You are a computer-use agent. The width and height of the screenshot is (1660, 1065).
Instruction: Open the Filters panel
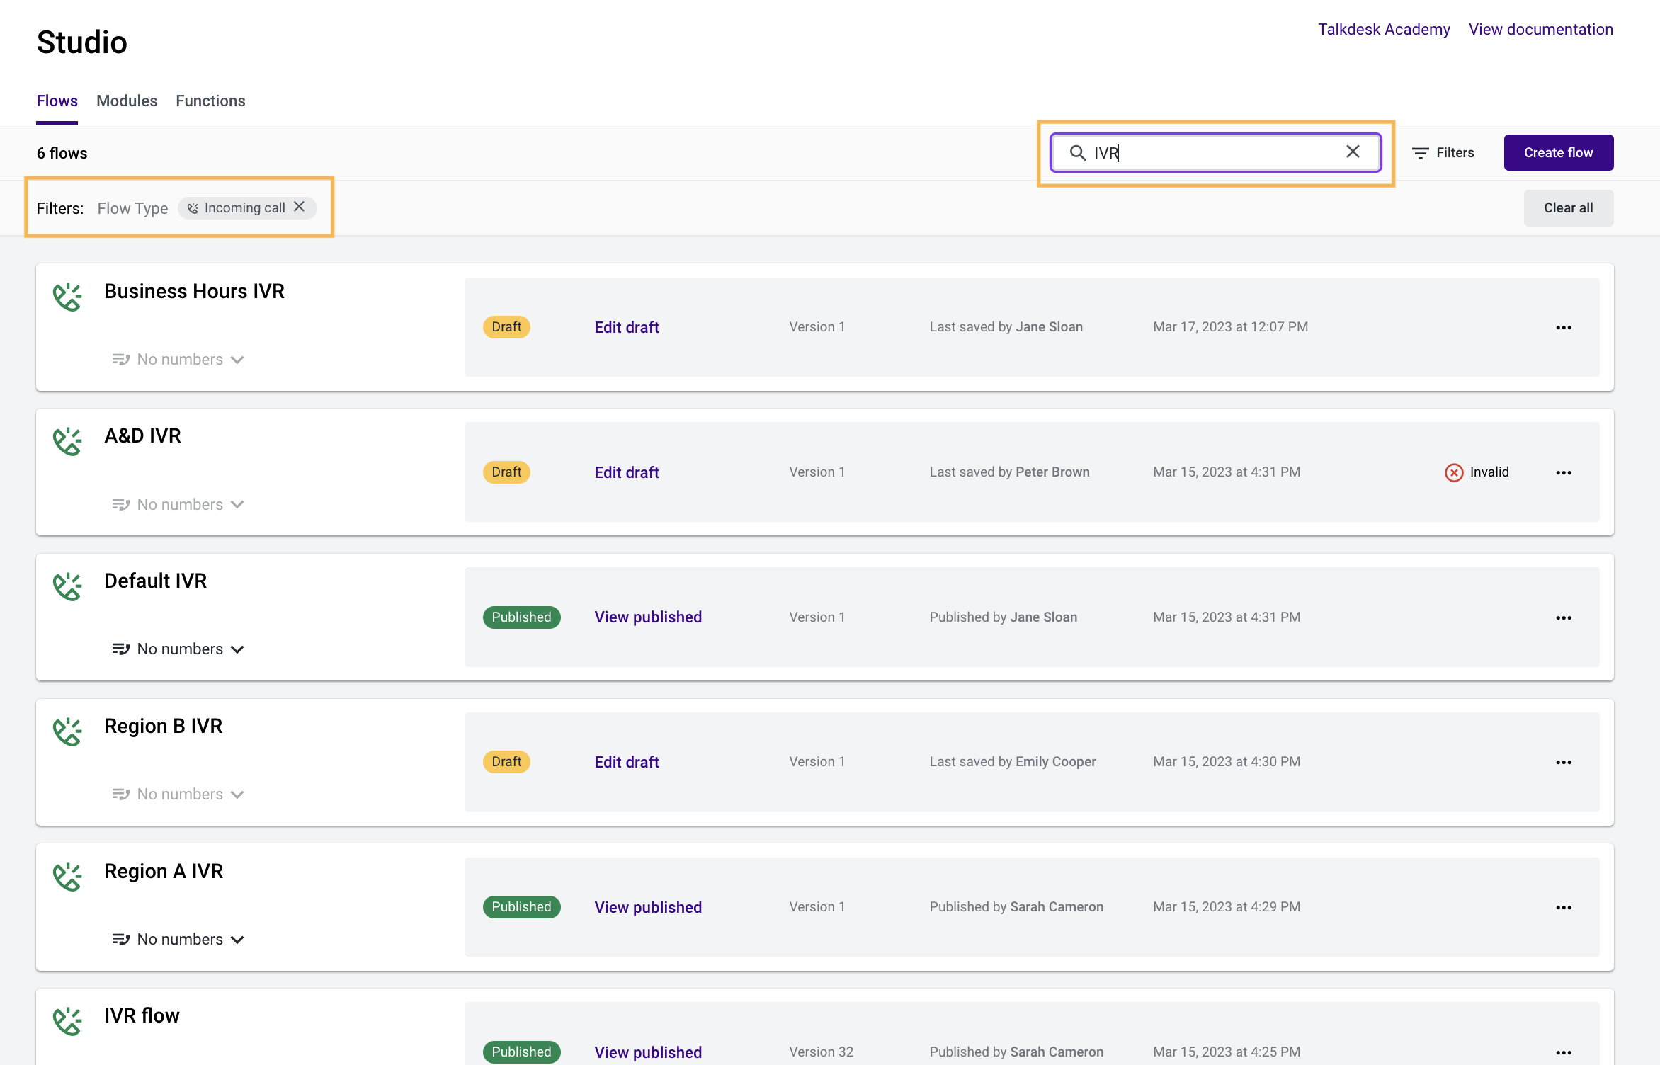1443,153
